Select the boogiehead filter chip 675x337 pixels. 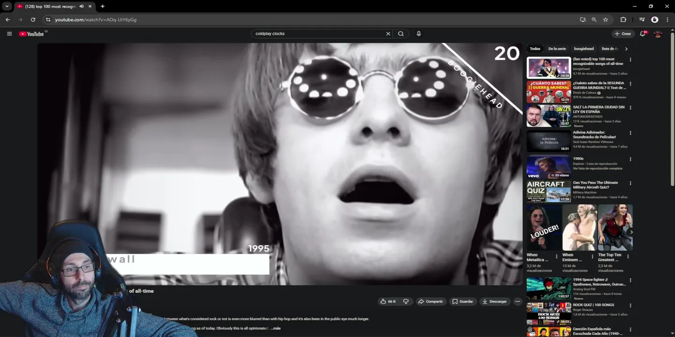pos(584,49)
